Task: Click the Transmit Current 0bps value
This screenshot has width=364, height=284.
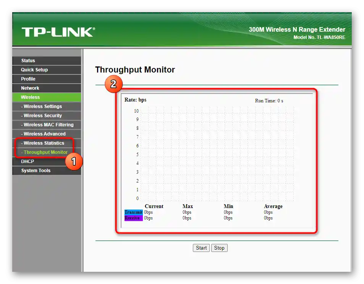Action: point(148,212)
